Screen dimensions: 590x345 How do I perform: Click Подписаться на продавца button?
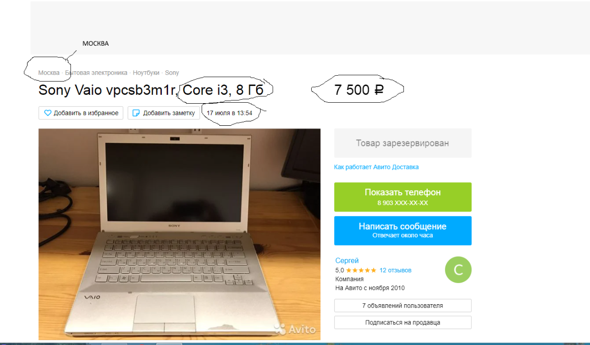[x=403, y=322]
